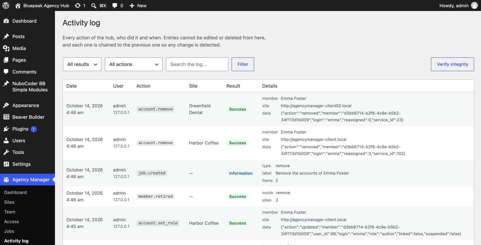
Task: Click the Verify integrity button
Action: pos(452,64)
